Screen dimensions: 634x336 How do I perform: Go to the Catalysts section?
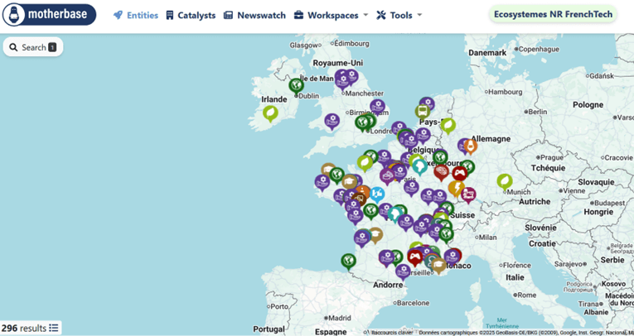[191, 15]
